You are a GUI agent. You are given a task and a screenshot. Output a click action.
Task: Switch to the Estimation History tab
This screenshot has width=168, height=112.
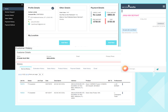tap(39, 68)
